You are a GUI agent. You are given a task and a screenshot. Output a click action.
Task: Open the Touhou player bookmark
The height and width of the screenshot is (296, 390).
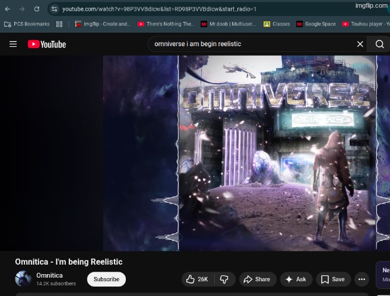coord(366,24)
